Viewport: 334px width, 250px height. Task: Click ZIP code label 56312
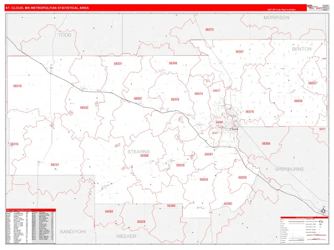[x=55, y=165]
